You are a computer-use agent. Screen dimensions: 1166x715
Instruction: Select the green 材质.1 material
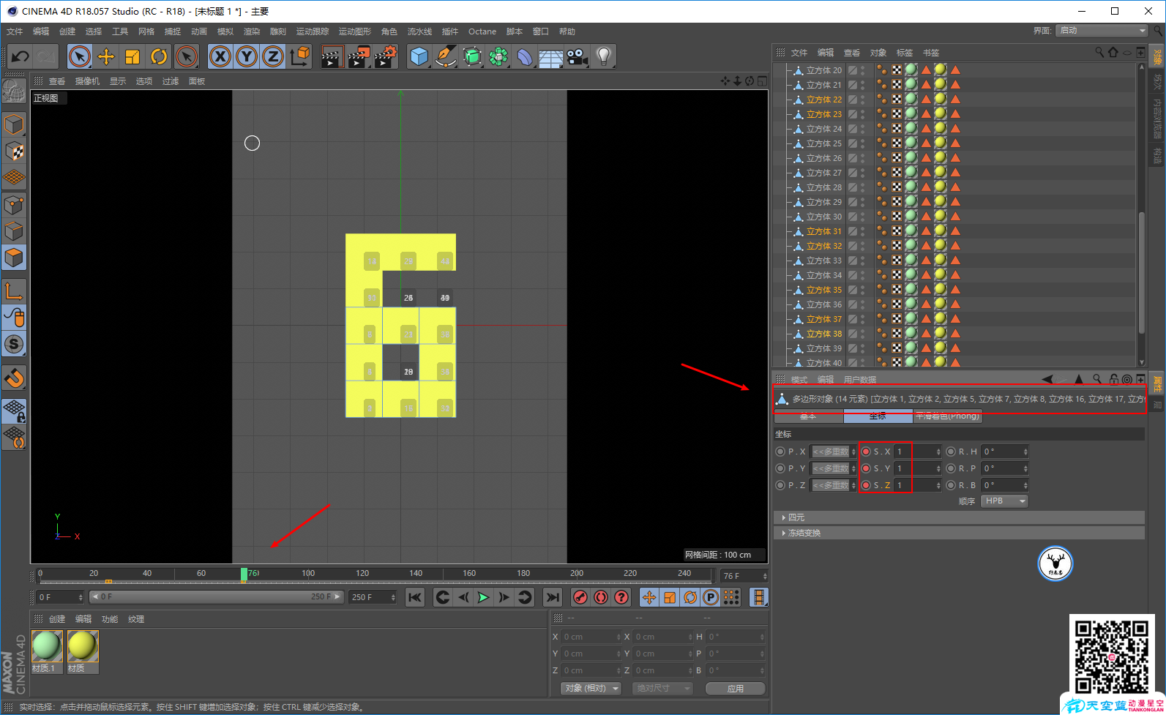(47, 646)
